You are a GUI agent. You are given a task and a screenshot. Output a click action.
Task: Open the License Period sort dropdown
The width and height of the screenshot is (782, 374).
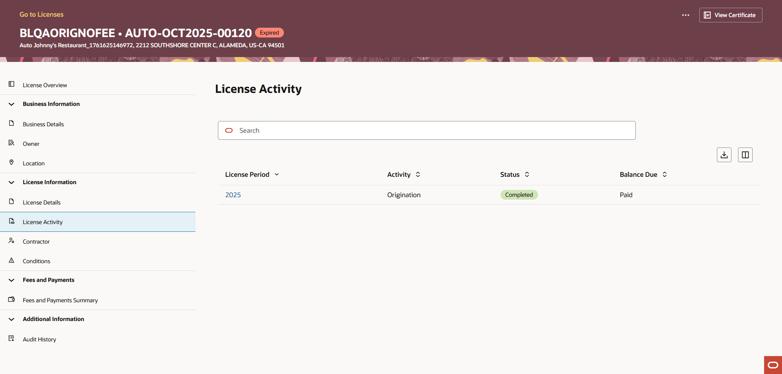(277, 174)
